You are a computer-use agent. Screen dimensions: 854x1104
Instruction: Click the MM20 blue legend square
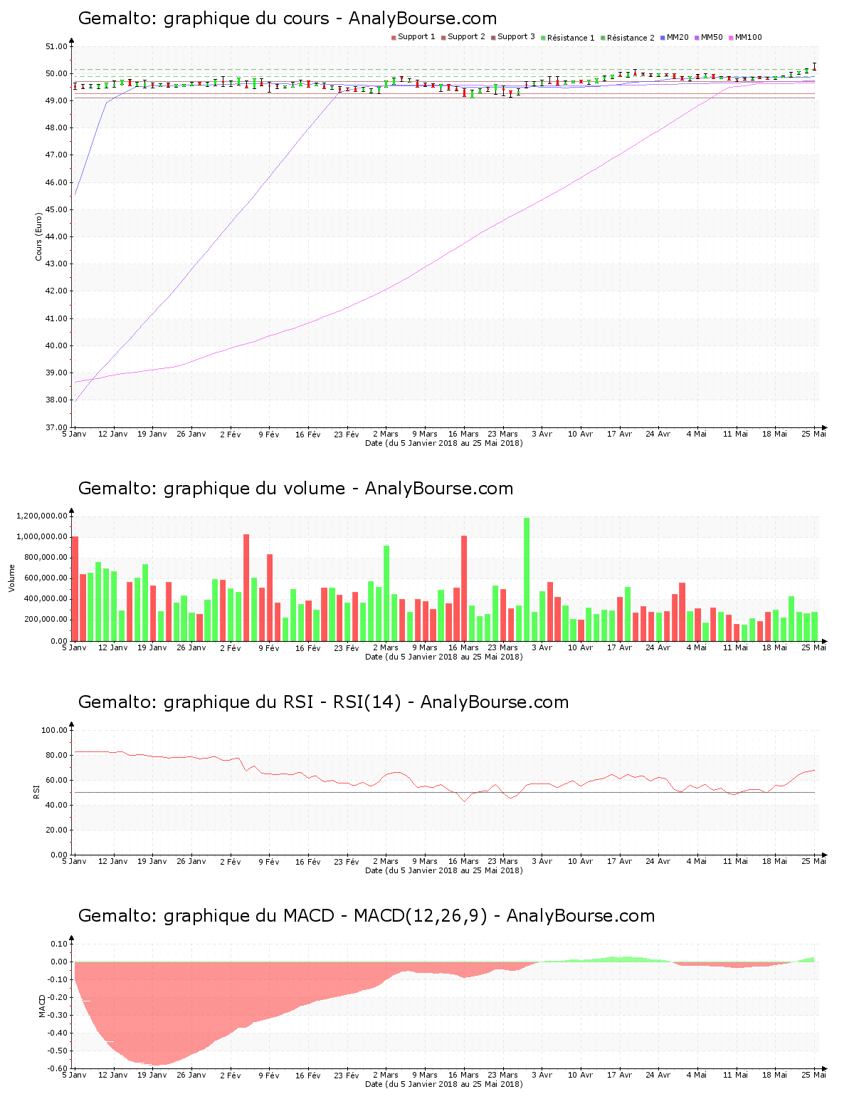663,38
